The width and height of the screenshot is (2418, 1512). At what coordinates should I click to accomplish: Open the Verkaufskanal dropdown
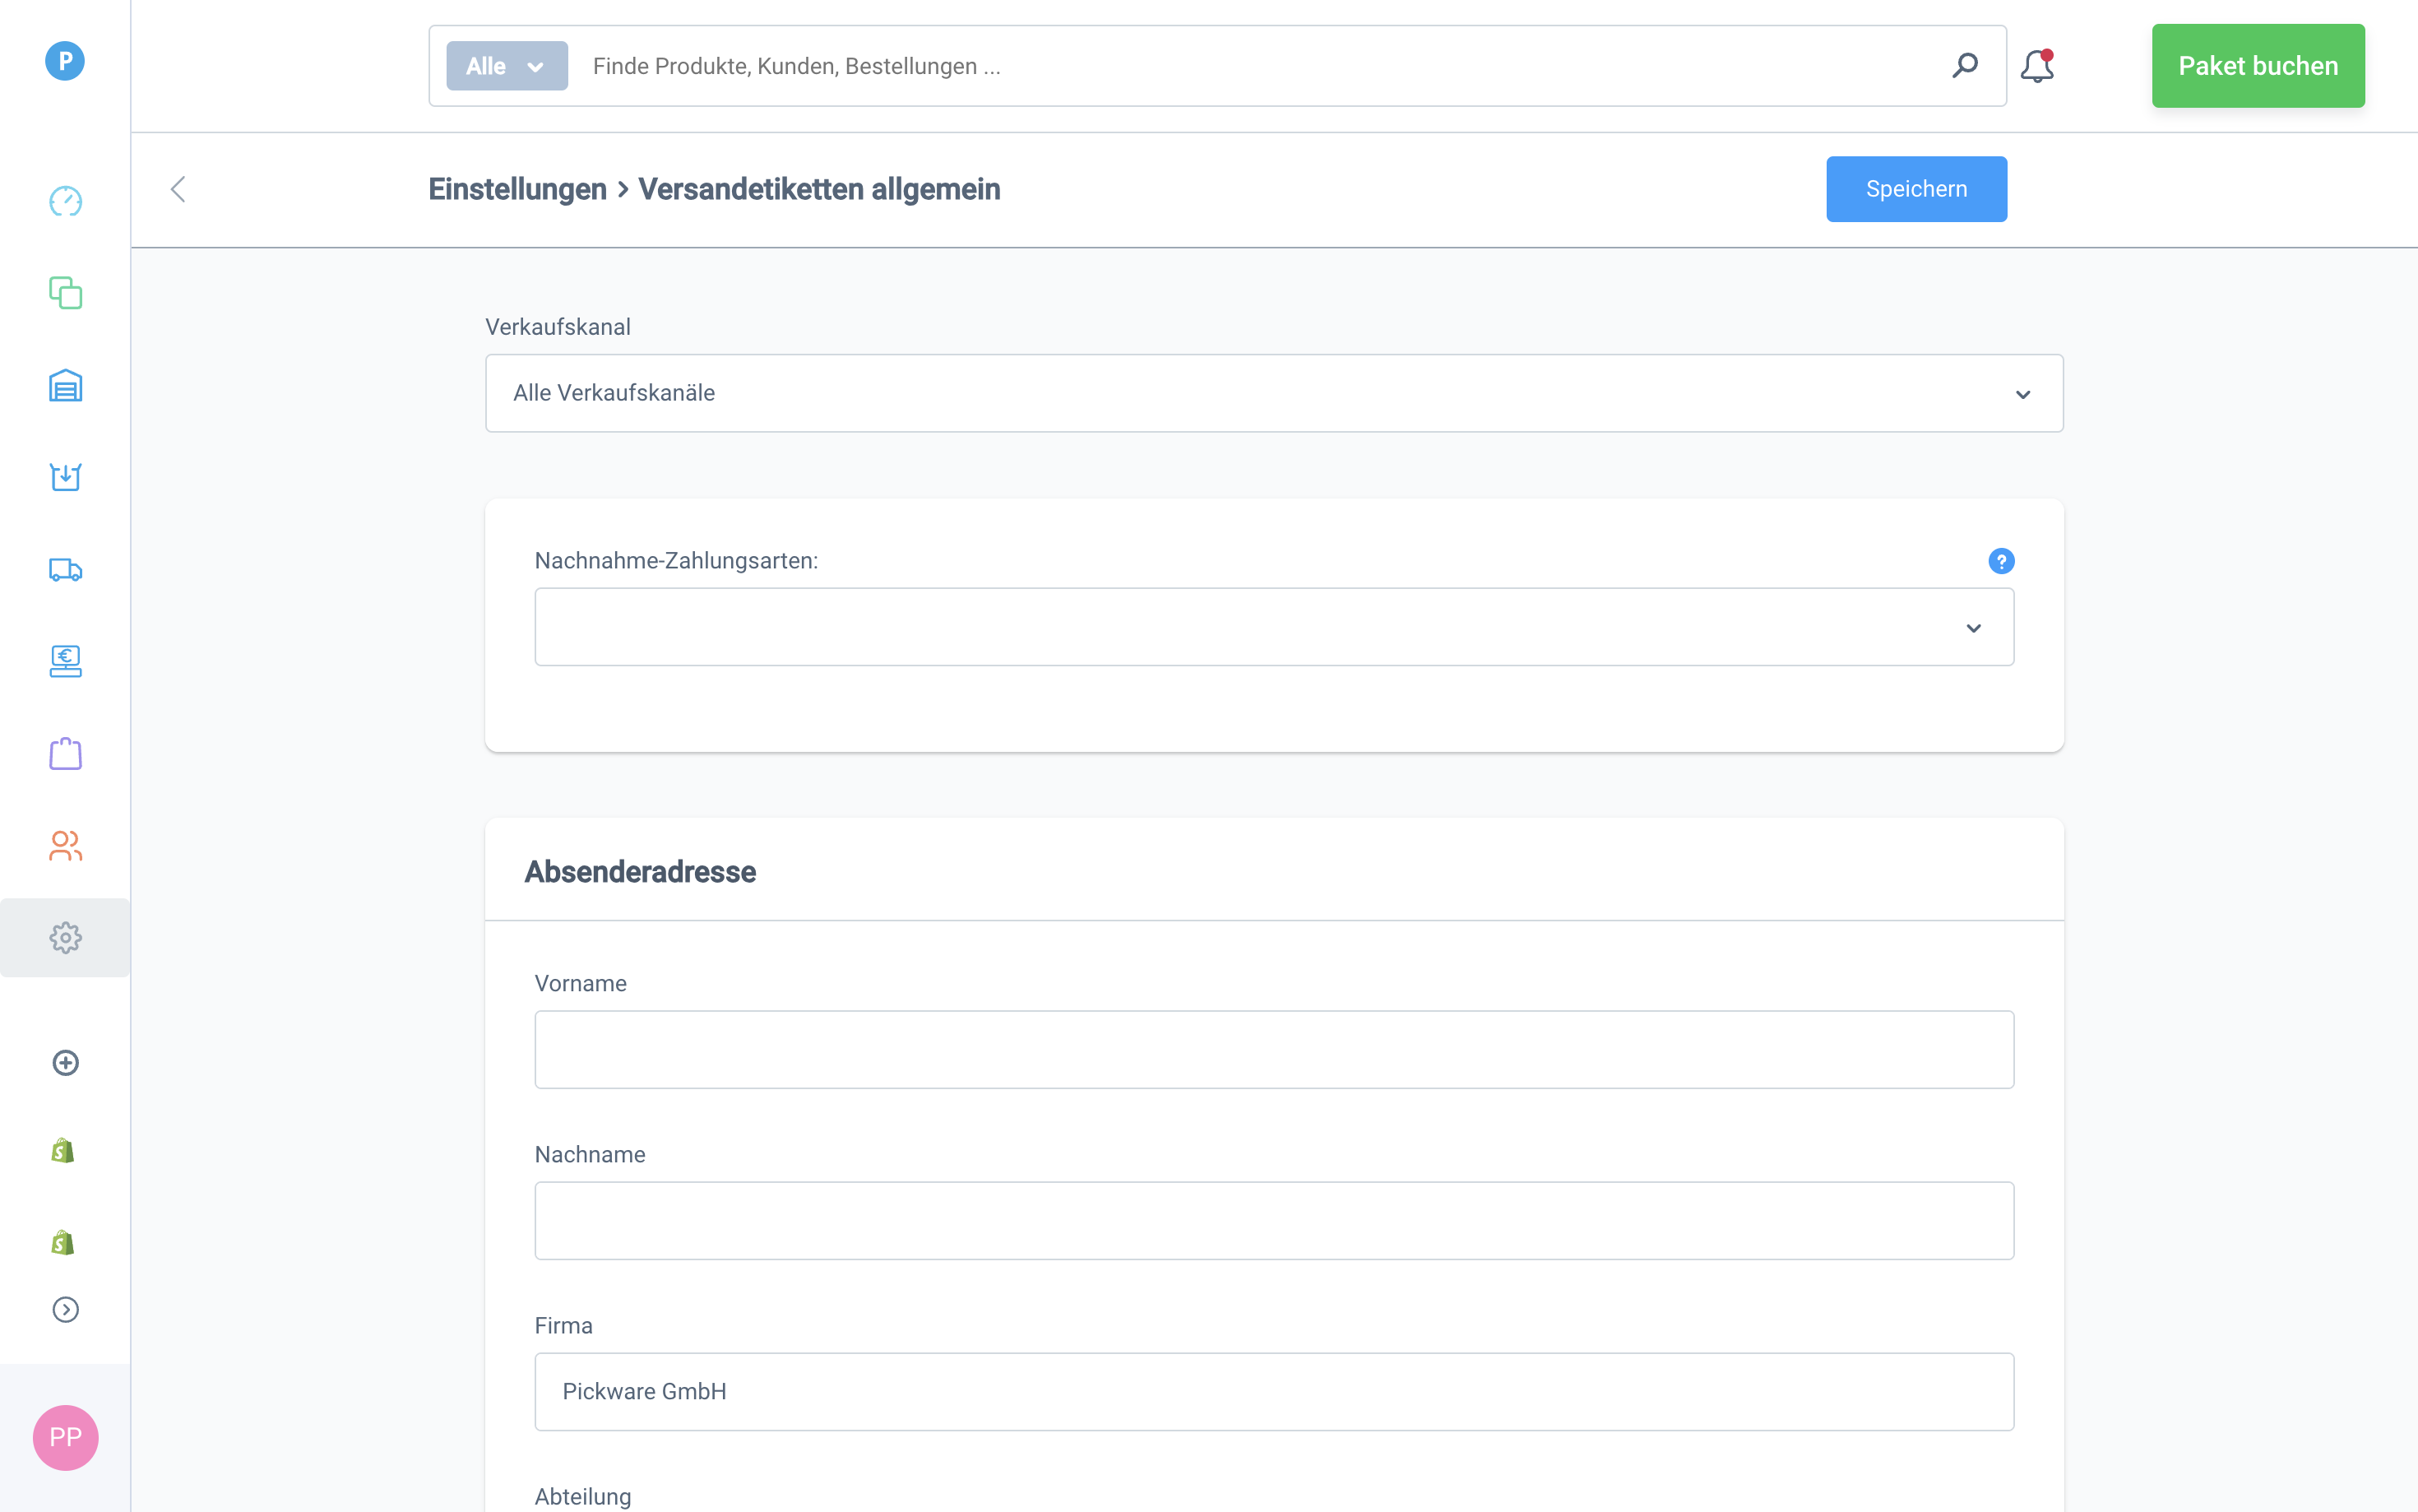[1273, 393]
